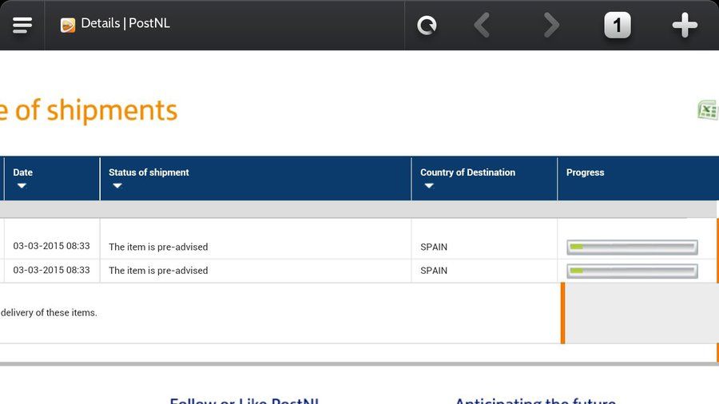This screenshot has height=404, width=719.
Task: Open the Follow or Like PostNL link
Action: pos(244,400)
